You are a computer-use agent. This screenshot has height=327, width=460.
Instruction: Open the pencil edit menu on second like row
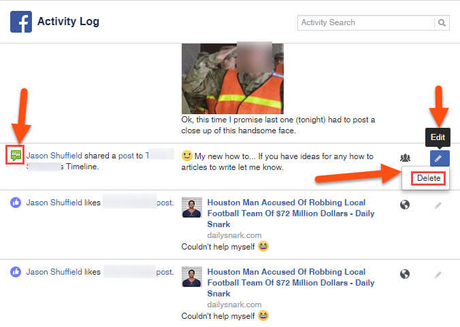(438, 275)
